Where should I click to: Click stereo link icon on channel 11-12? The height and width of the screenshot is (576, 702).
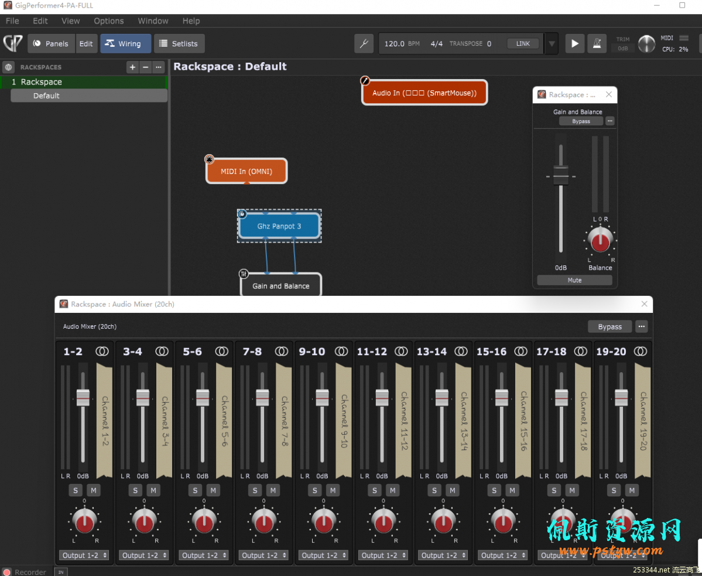click(401, 352)
